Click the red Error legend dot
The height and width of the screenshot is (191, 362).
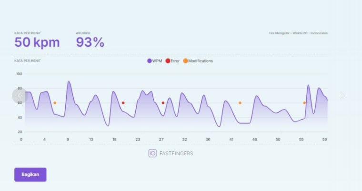168,61
